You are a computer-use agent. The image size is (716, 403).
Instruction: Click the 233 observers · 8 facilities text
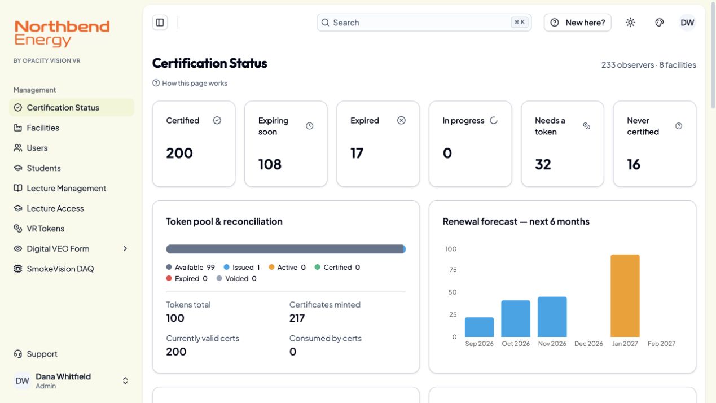[649, 65]
